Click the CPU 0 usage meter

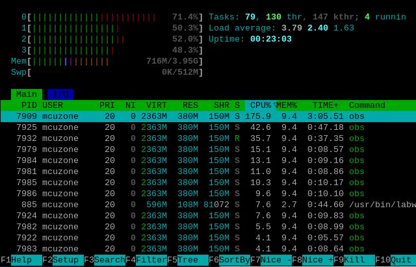click(112, 18)
